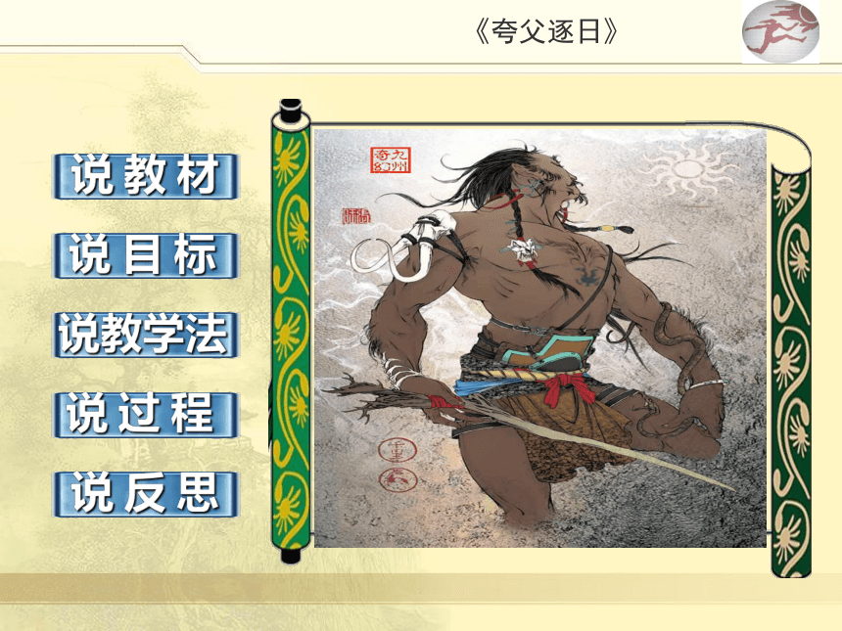Go to the 说教学法 section
This screenshot has height=631, width=842.
[x=145, y=335]
